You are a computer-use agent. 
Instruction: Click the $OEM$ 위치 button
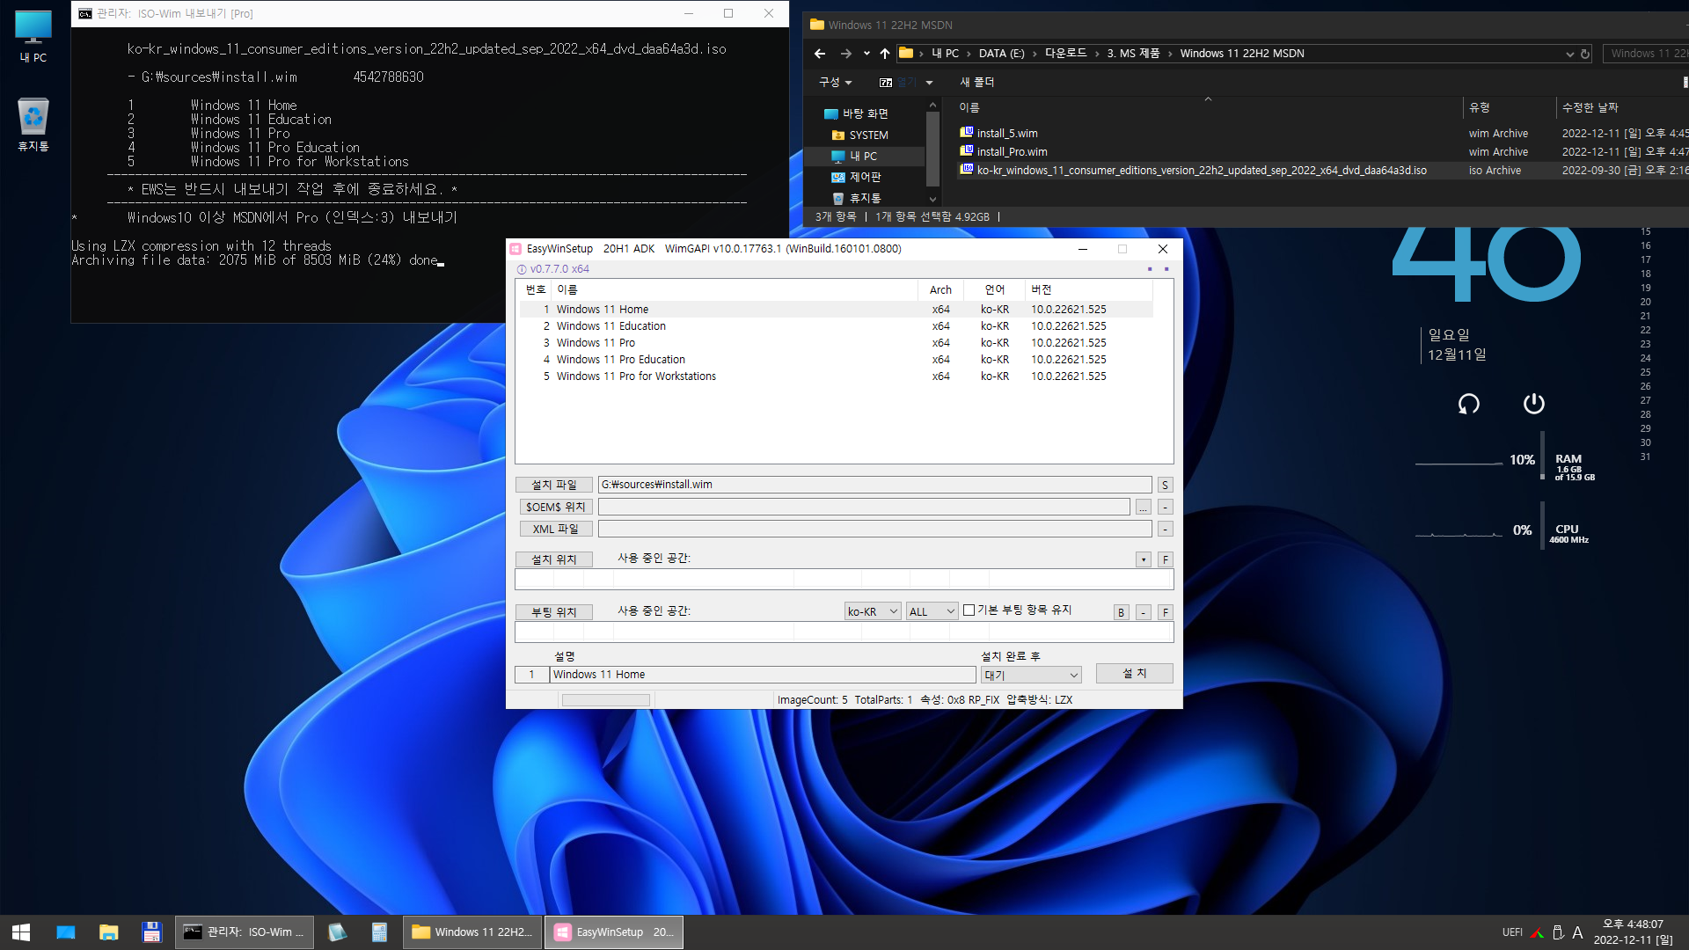click(x=555, y=507)
